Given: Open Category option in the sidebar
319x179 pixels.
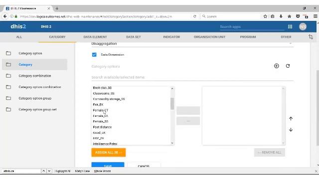Looking at the screenshot, I should pos(30,53).
